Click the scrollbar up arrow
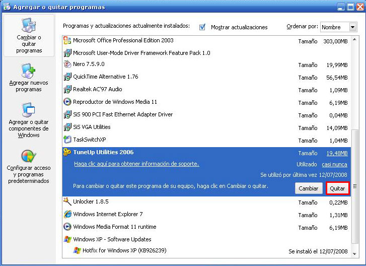 coord(354,39)
